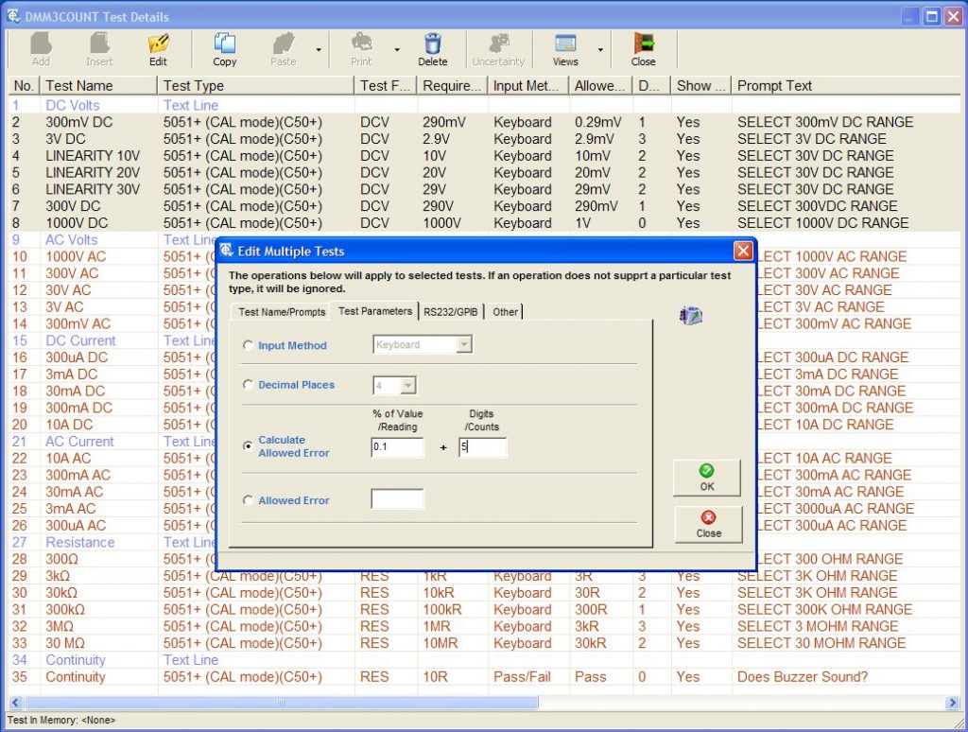The width and height of the screenshot is (968, 732).
Task: Switch to the Test Name/Prompts tab
Action: coord(282,312)
